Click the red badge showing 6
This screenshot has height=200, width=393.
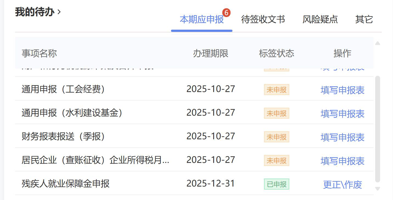[226, 13]
